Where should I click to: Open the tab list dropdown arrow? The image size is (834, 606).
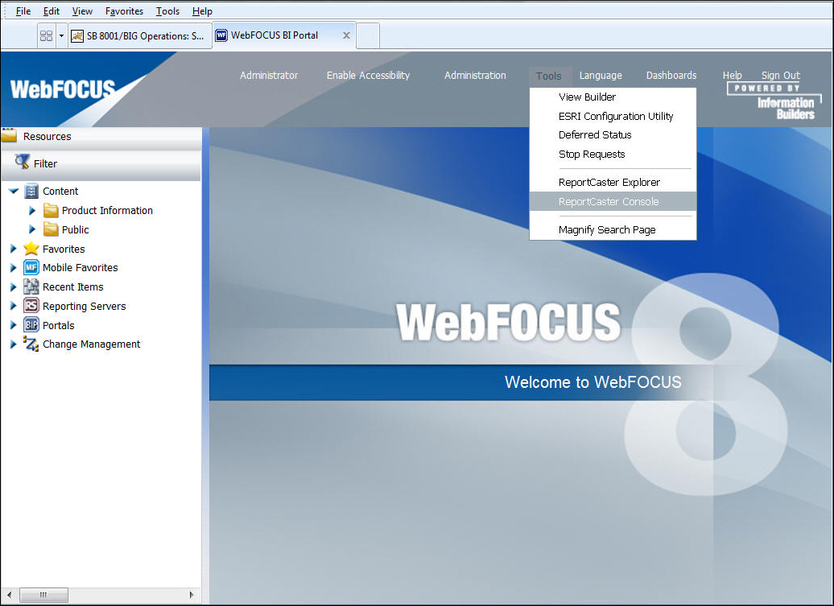tap(61, 36)
